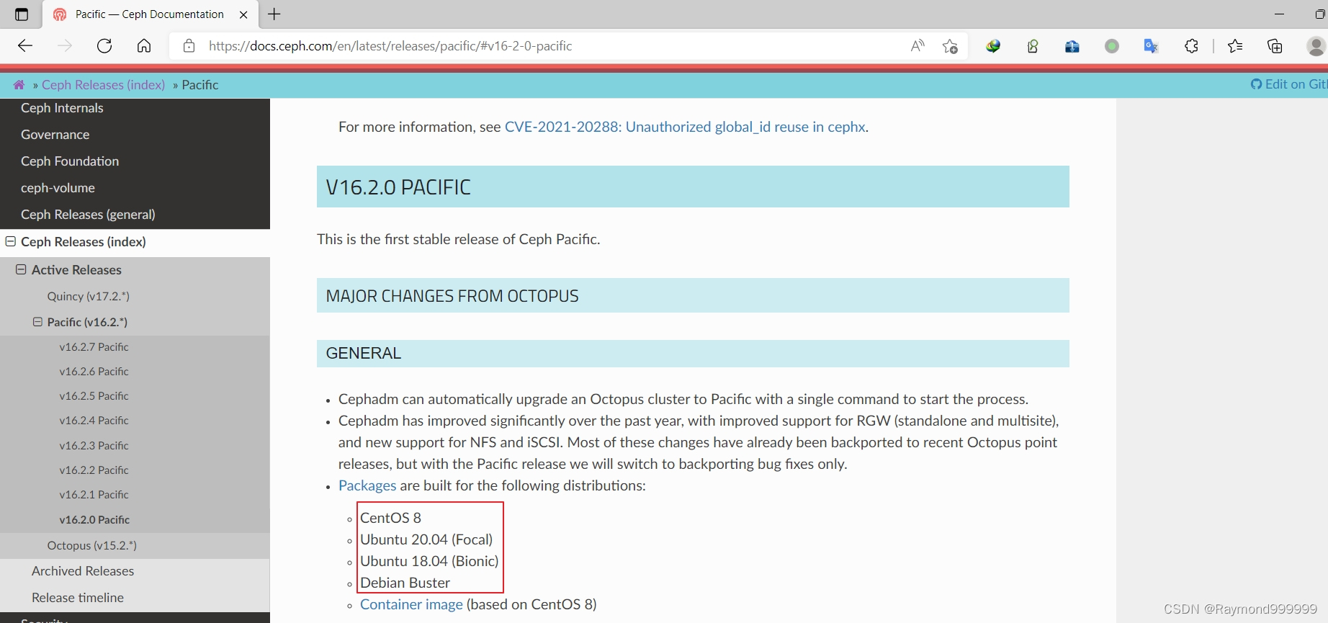The width and height of the screenshot is (1328, 623).
Task: Open the user profile avatar
Action: (1316, 46)
